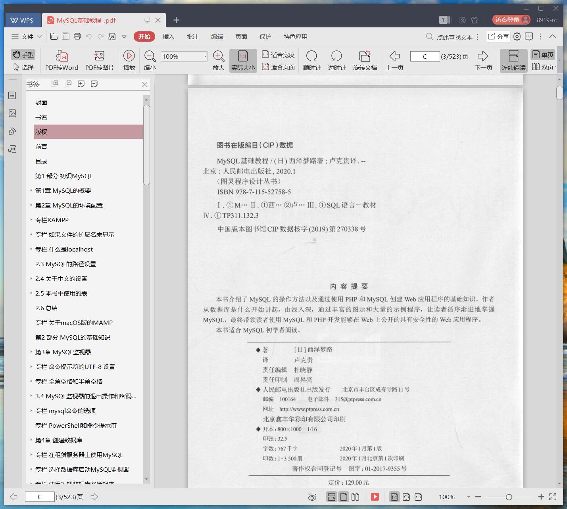The image size is (567, 509).
Task: Switch to 插入 ribbon tab
Action: pos(168,36)
